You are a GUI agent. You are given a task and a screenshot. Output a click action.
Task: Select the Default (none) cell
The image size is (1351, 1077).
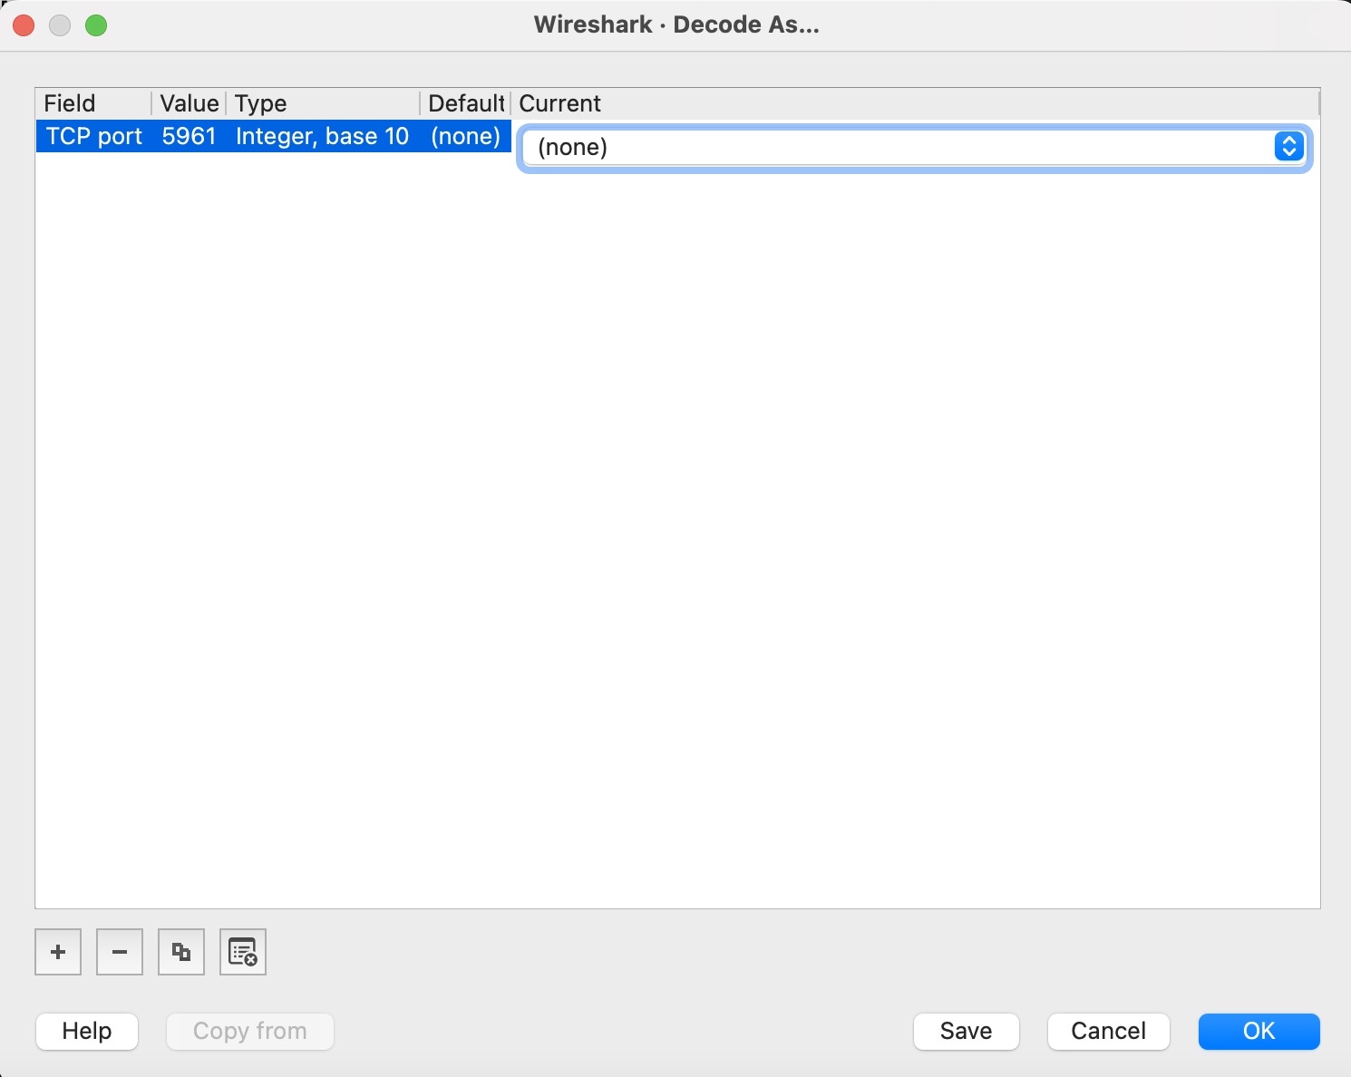point(466,136)
